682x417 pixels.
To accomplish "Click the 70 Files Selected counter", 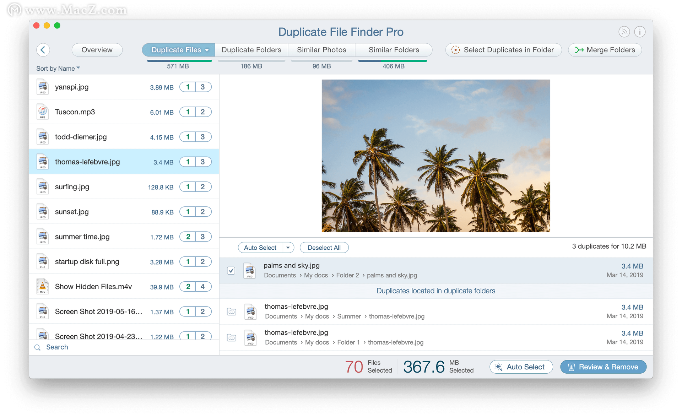I will pyautogui.click(x=368, y=367).
